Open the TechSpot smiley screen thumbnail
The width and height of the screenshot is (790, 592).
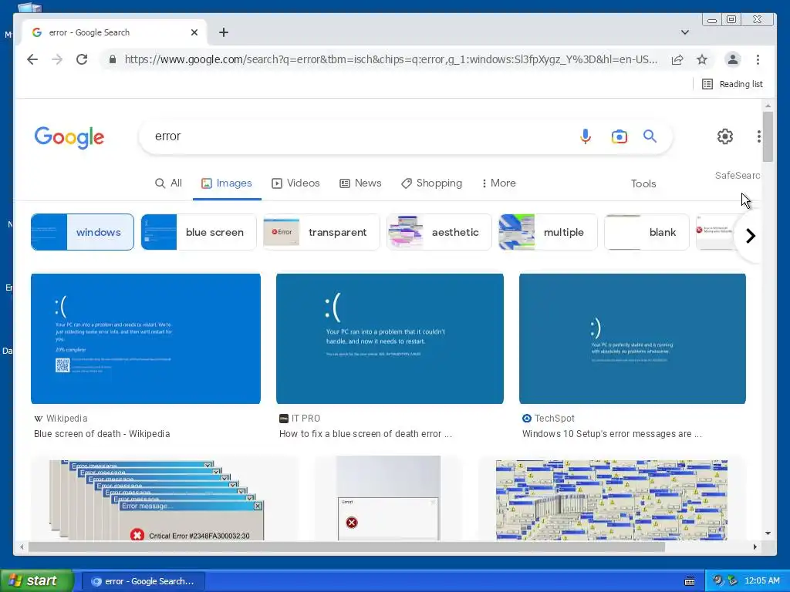pyautogui.click(x=633, y=339)
